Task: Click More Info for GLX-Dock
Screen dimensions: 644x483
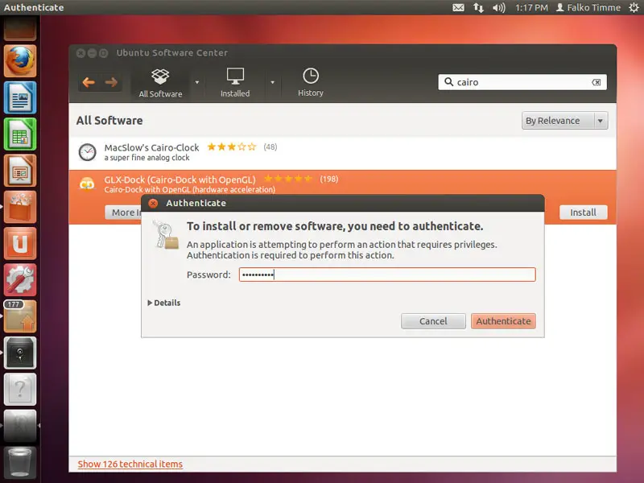Action: tap(123, 213)
